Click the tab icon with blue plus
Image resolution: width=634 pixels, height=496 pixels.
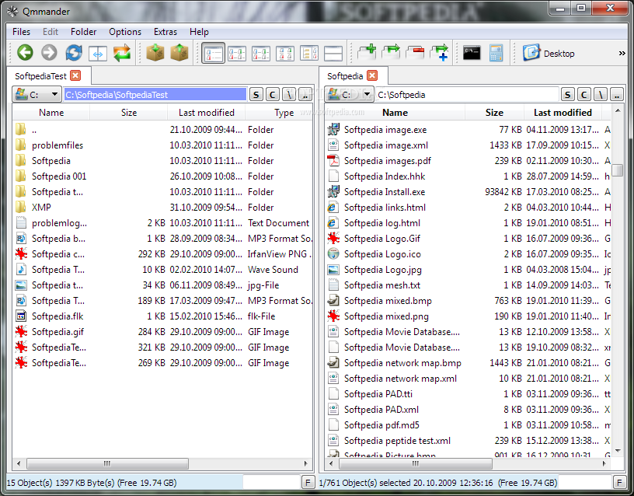(439, 53)
